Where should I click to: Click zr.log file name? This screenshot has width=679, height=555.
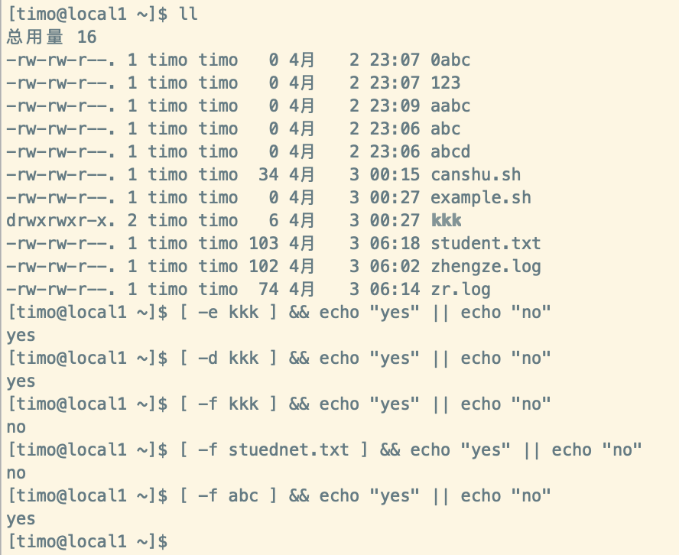coord(460,289)
